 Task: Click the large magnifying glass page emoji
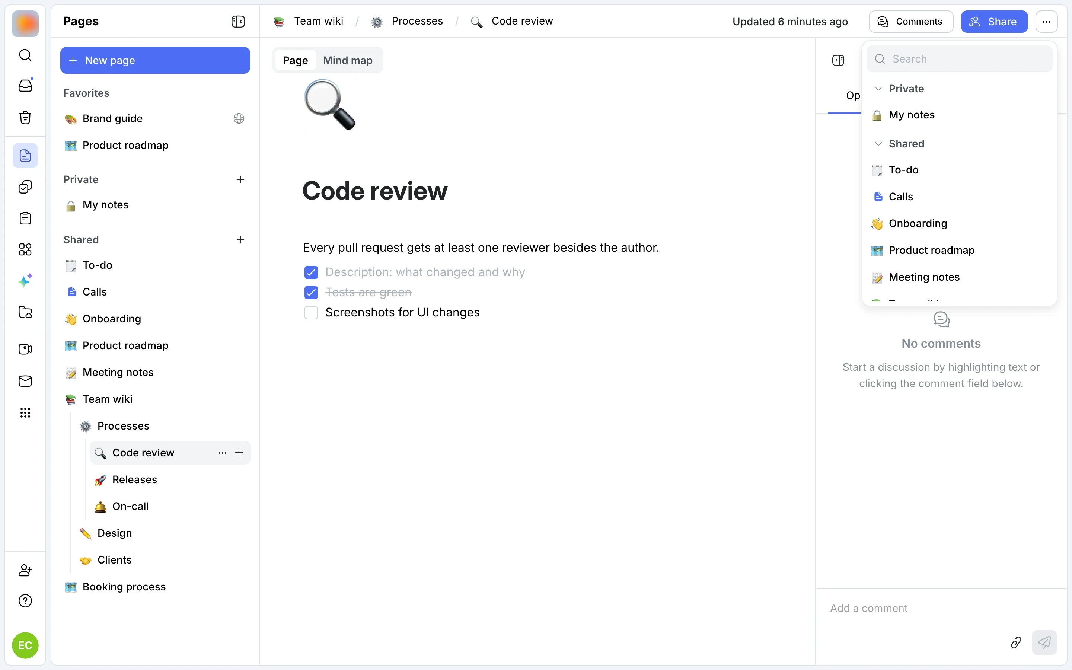(329, 105)
